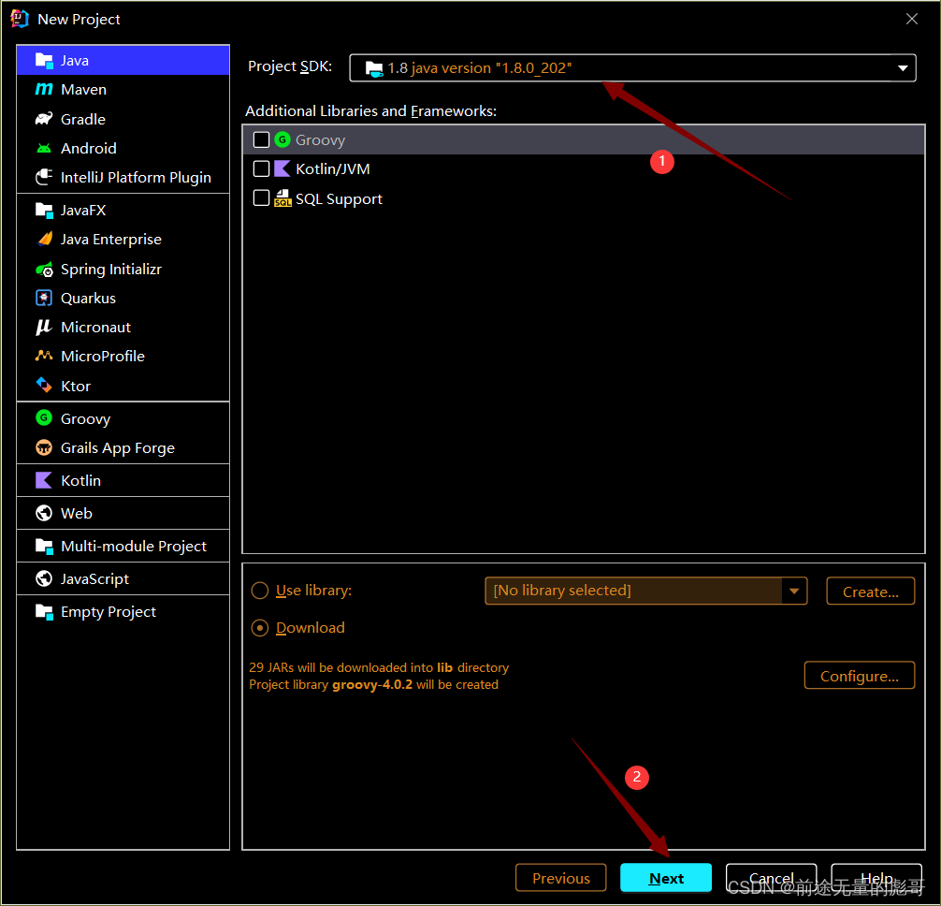Screen dimensions: 941x906
Task: Click the Grails App Forge label
Action: [118, 448]
